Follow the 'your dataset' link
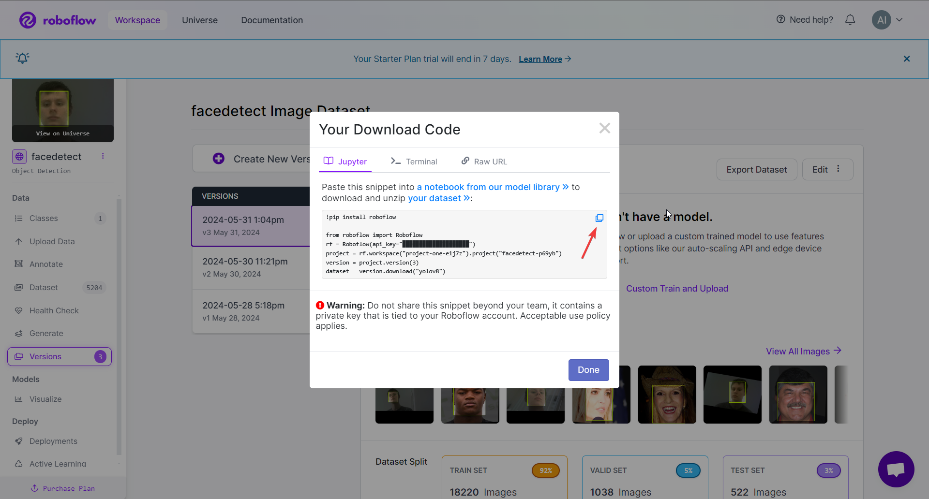This screenshot has height=499, width=929. tap(439, 198)
